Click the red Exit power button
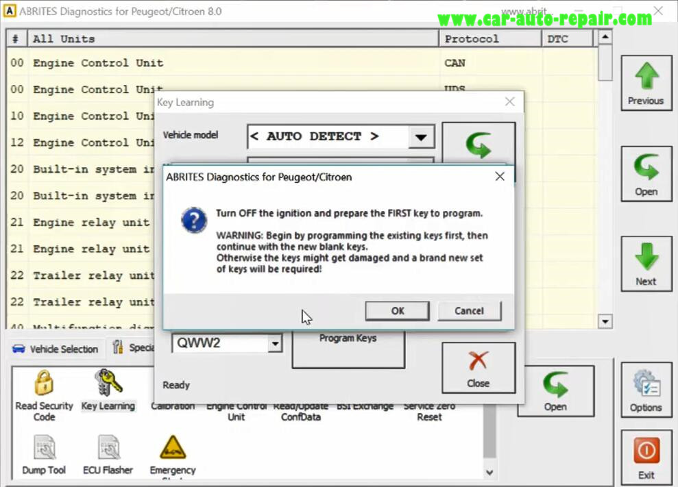This screenshot has width=678, height=487. pyautogui.click(x=646, y=457)
